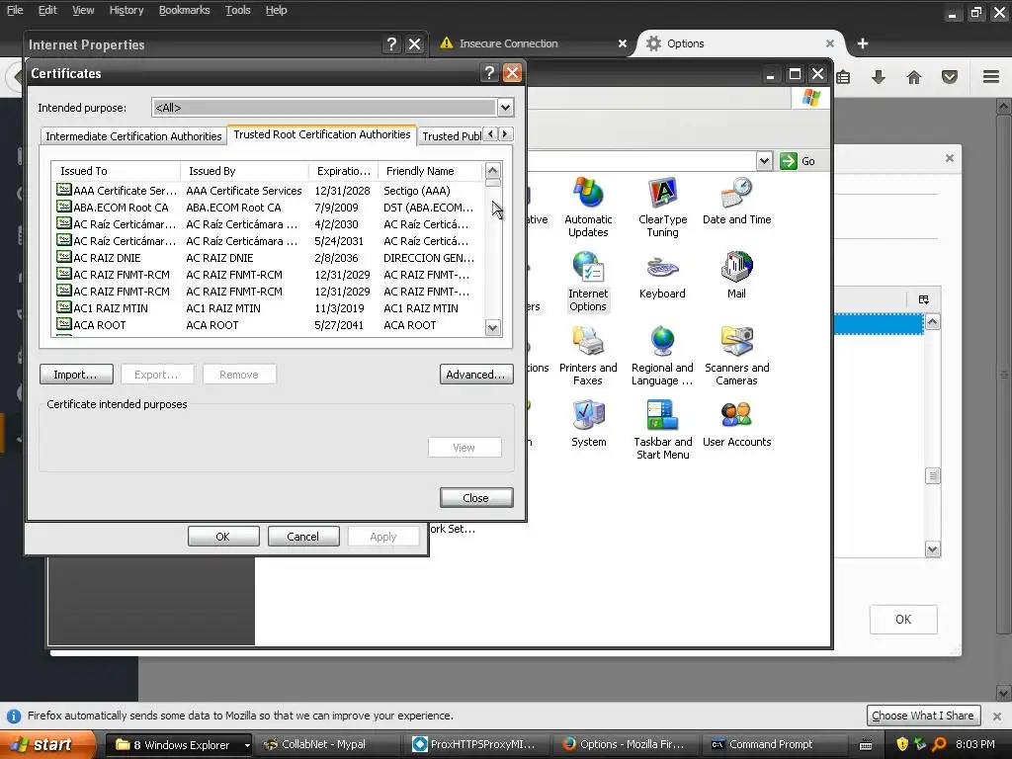This screenshot has height=759, width=1012.
Task: Open Taskbar and Start Menu icon
Action: pyautogui.click(x=662, y=430)
